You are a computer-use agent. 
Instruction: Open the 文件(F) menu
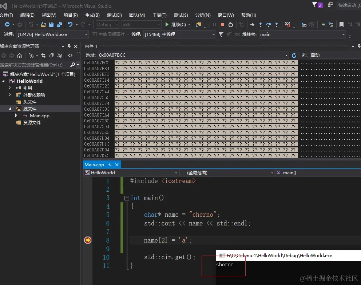7,15
